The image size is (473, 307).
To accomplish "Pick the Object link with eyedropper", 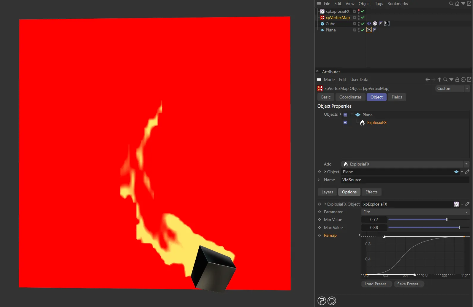I will click(467, 172).
